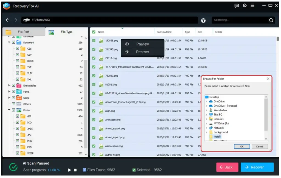
Task: Toggle the JPG folder checkbox
Action: 17,135
